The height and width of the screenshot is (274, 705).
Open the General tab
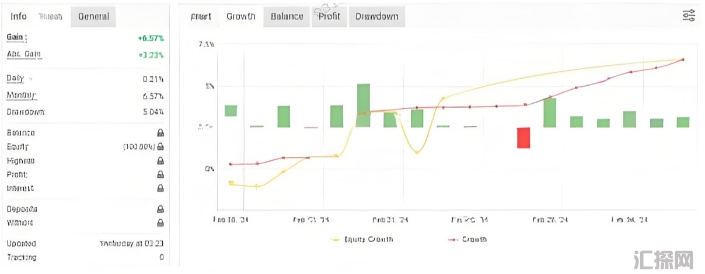93,16
